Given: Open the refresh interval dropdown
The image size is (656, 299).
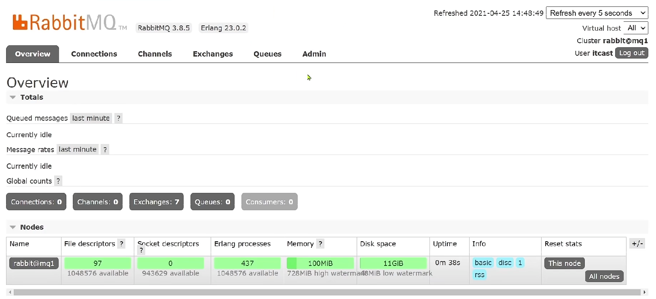Looking at the screenshot, I should [x=597, y=13].
